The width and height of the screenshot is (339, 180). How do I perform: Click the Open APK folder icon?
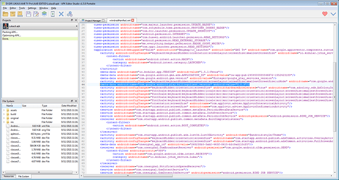(5, 14)
